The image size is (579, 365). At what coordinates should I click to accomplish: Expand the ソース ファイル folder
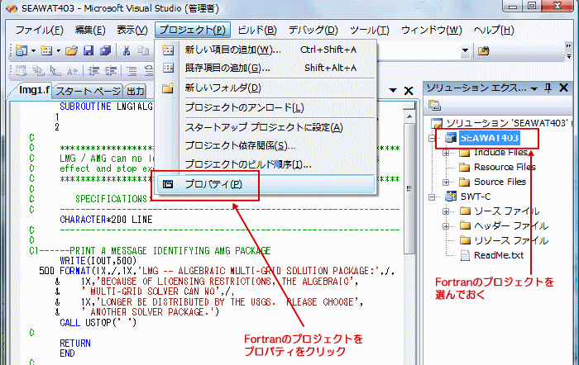coord(447,211)
